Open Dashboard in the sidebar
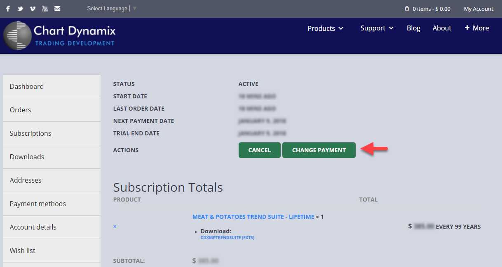The width and height of the screenshot is (502, 267). pyautogui.click(x=52, y=86)
